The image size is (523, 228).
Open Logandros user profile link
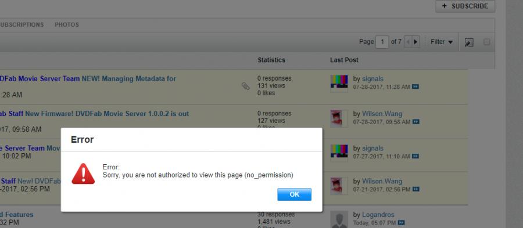pyautogui.click(x=378, y=215)
